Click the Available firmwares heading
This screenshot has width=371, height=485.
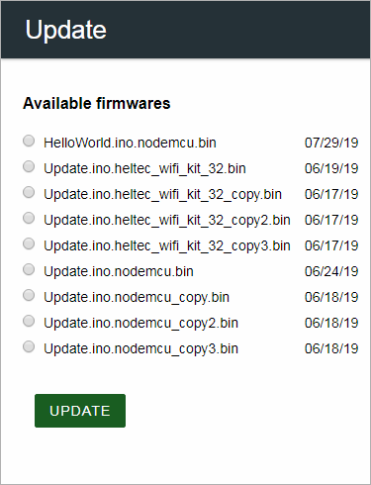pos(97,103)
